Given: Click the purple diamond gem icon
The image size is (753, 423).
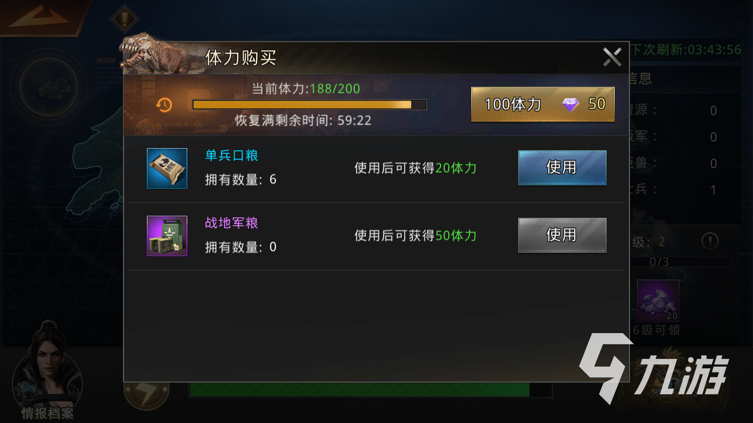Looking at the screenshot, I should [x=571, y=105].
